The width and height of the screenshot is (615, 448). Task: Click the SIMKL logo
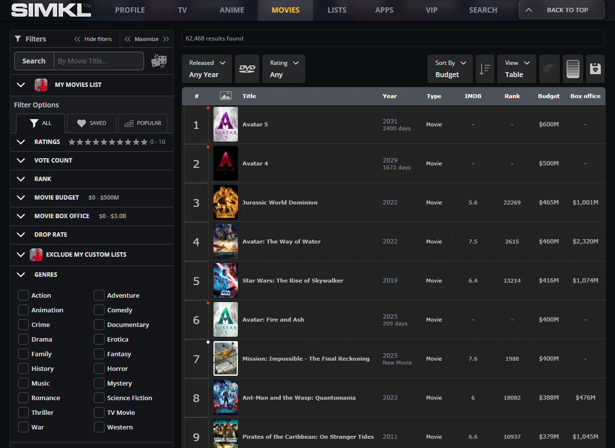[51, 10]
